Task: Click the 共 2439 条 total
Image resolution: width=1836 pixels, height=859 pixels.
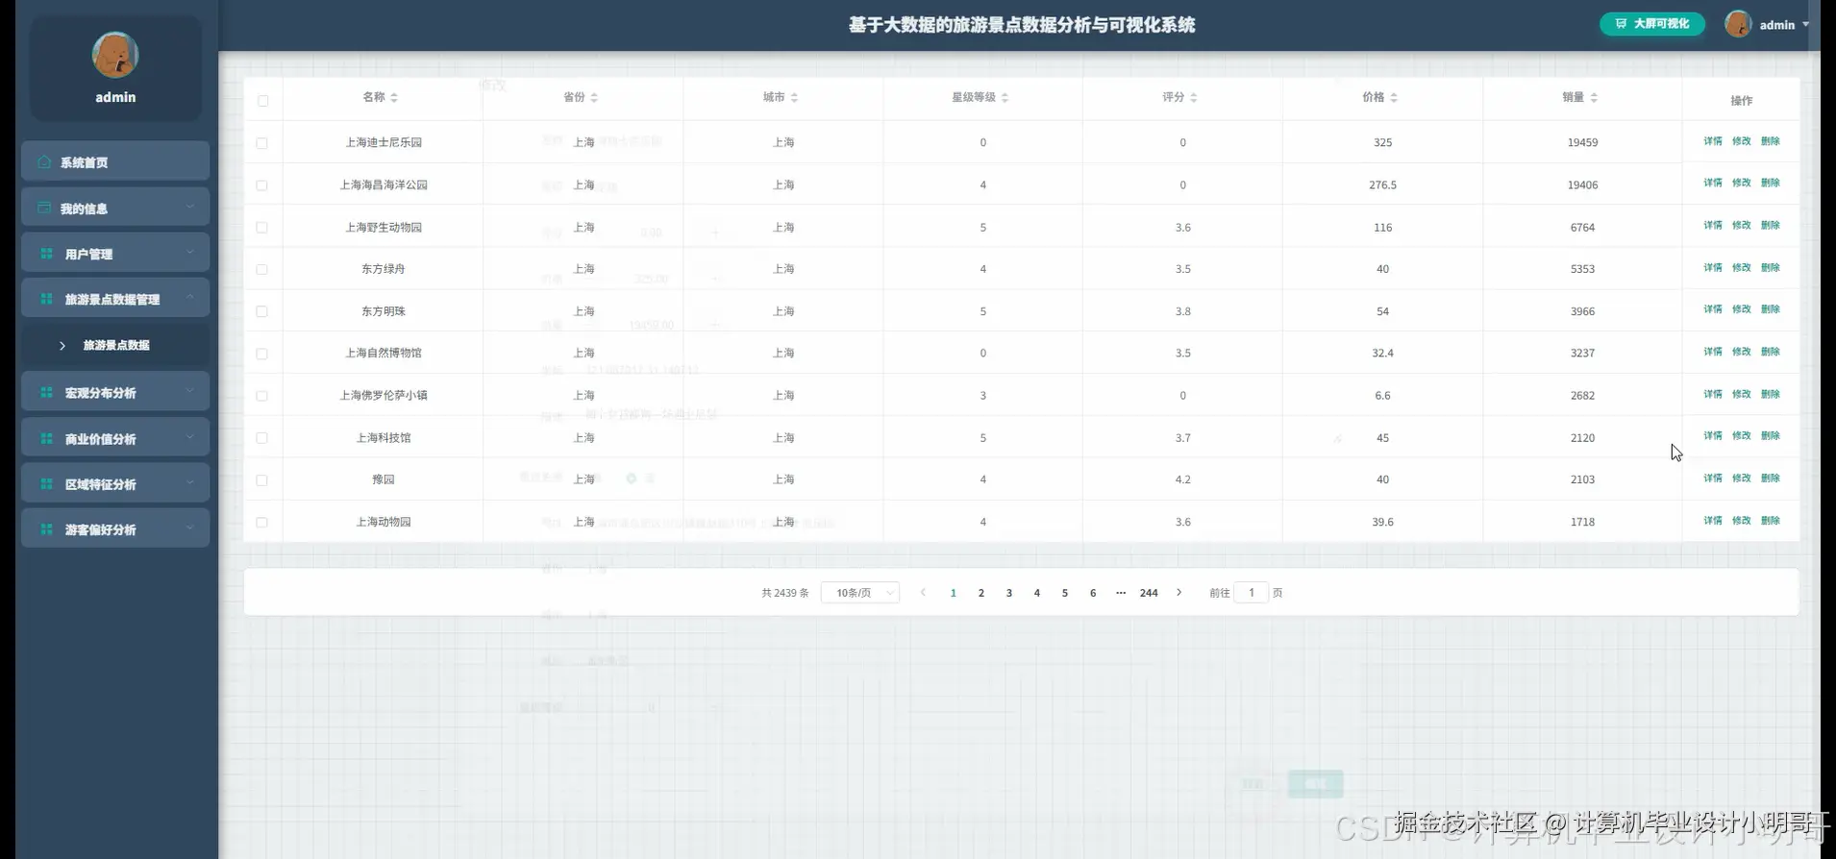Action: 785,593
